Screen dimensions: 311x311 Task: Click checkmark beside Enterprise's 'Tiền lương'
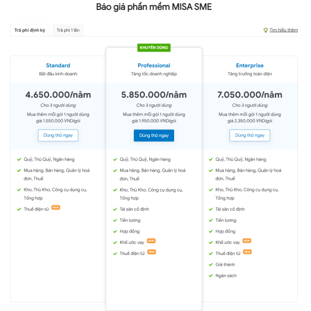(x=211, y=220)
